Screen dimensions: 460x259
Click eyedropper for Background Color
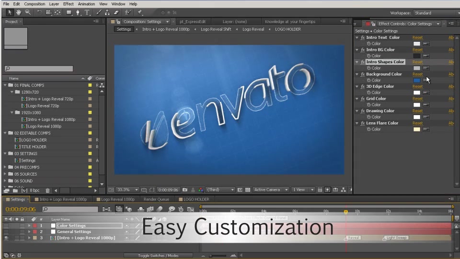click(x=426, y=80)
